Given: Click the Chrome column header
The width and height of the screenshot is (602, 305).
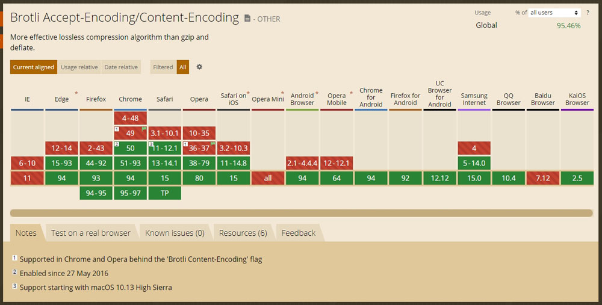Looking at the screenshot, I should pos(131,99).
